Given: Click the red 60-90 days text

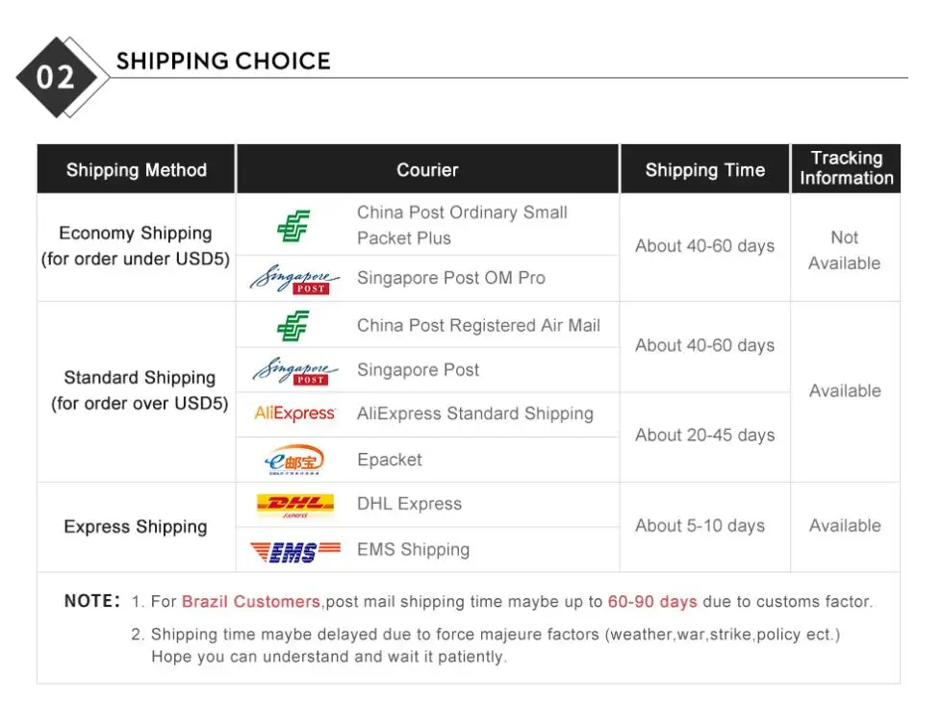Looking at the screenshot, I should [652, 601].
